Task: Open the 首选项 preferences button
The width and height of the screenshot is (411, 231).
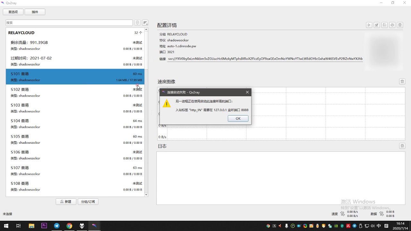Action: [x=13, y=12]
